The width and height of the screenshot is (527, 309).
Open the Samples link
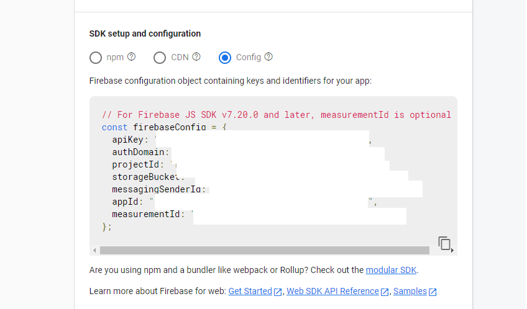pos(410,291)
